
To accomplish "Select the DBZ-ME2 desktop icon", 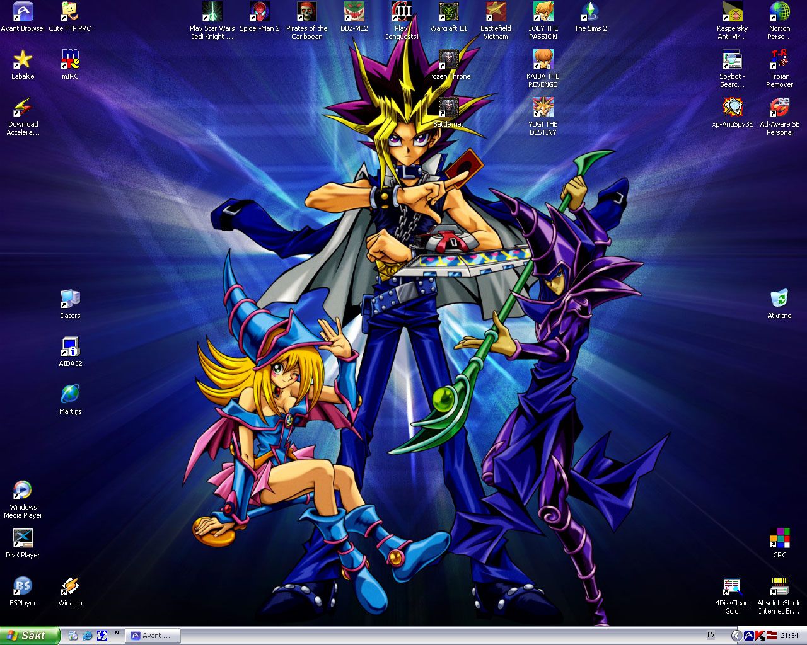I will [x=354, y=17].
